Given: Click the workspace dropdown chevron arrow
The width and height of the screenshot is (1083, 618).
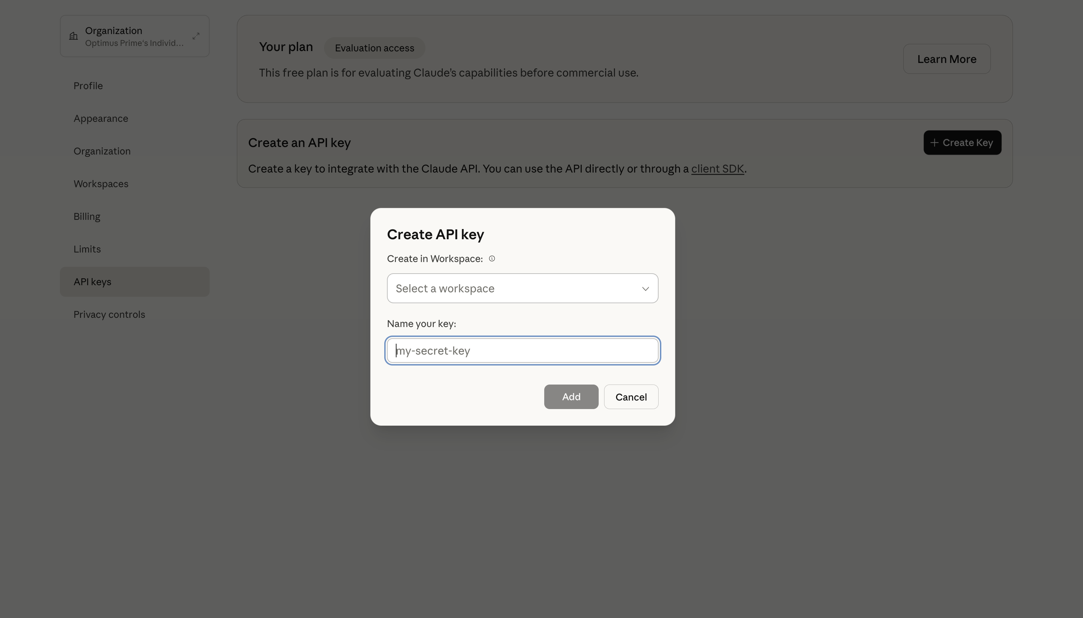Looking at the screenshot, I should 645,289.
